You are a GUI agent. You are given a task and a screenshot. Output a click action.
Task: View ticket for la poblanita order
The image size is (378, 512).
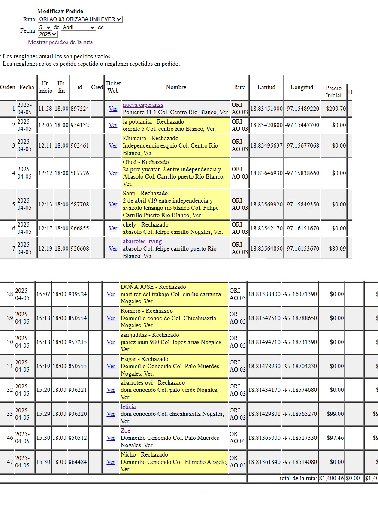pyautogui.click(x=113, y=125)
